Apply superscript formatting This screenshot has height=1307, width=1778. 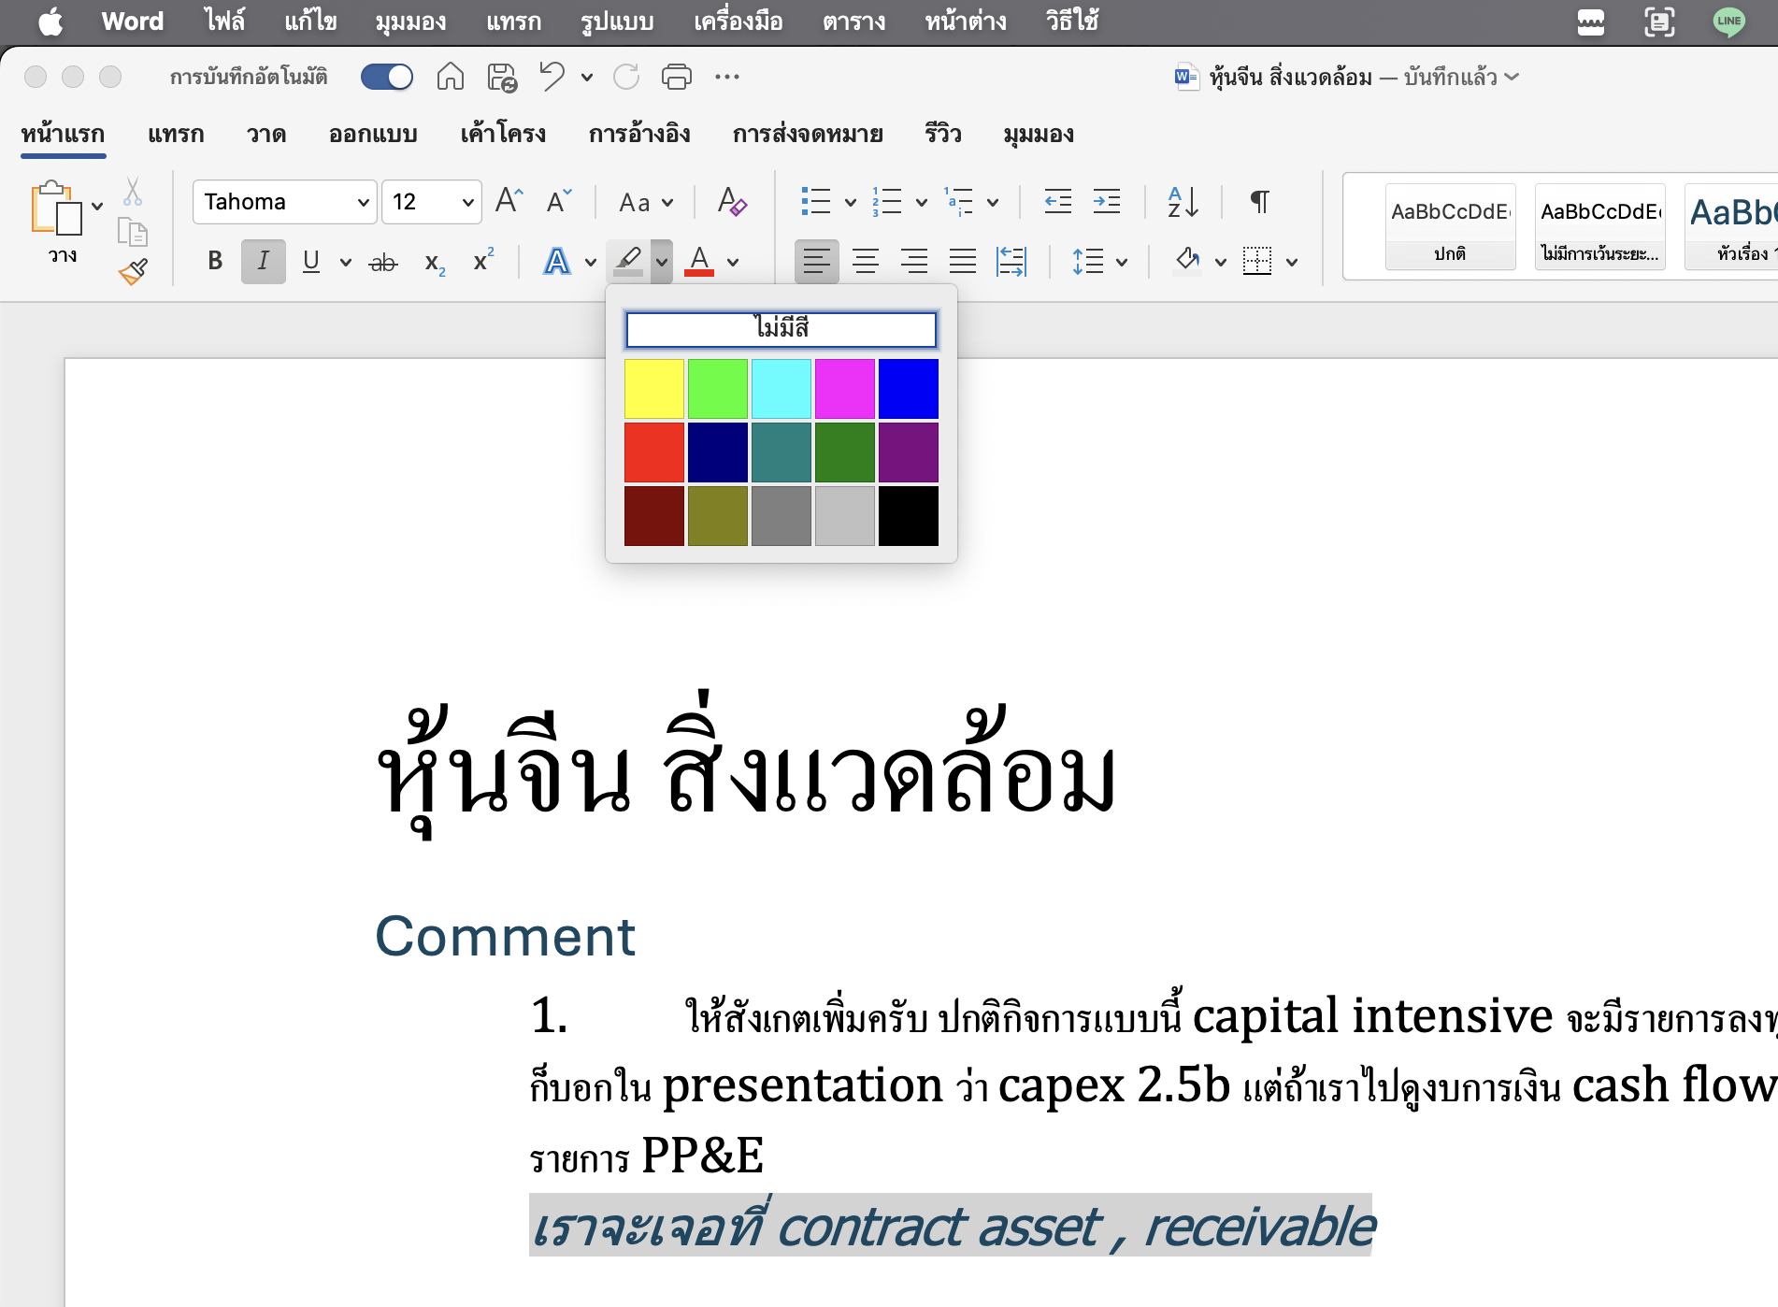click(x=483, y=261)
